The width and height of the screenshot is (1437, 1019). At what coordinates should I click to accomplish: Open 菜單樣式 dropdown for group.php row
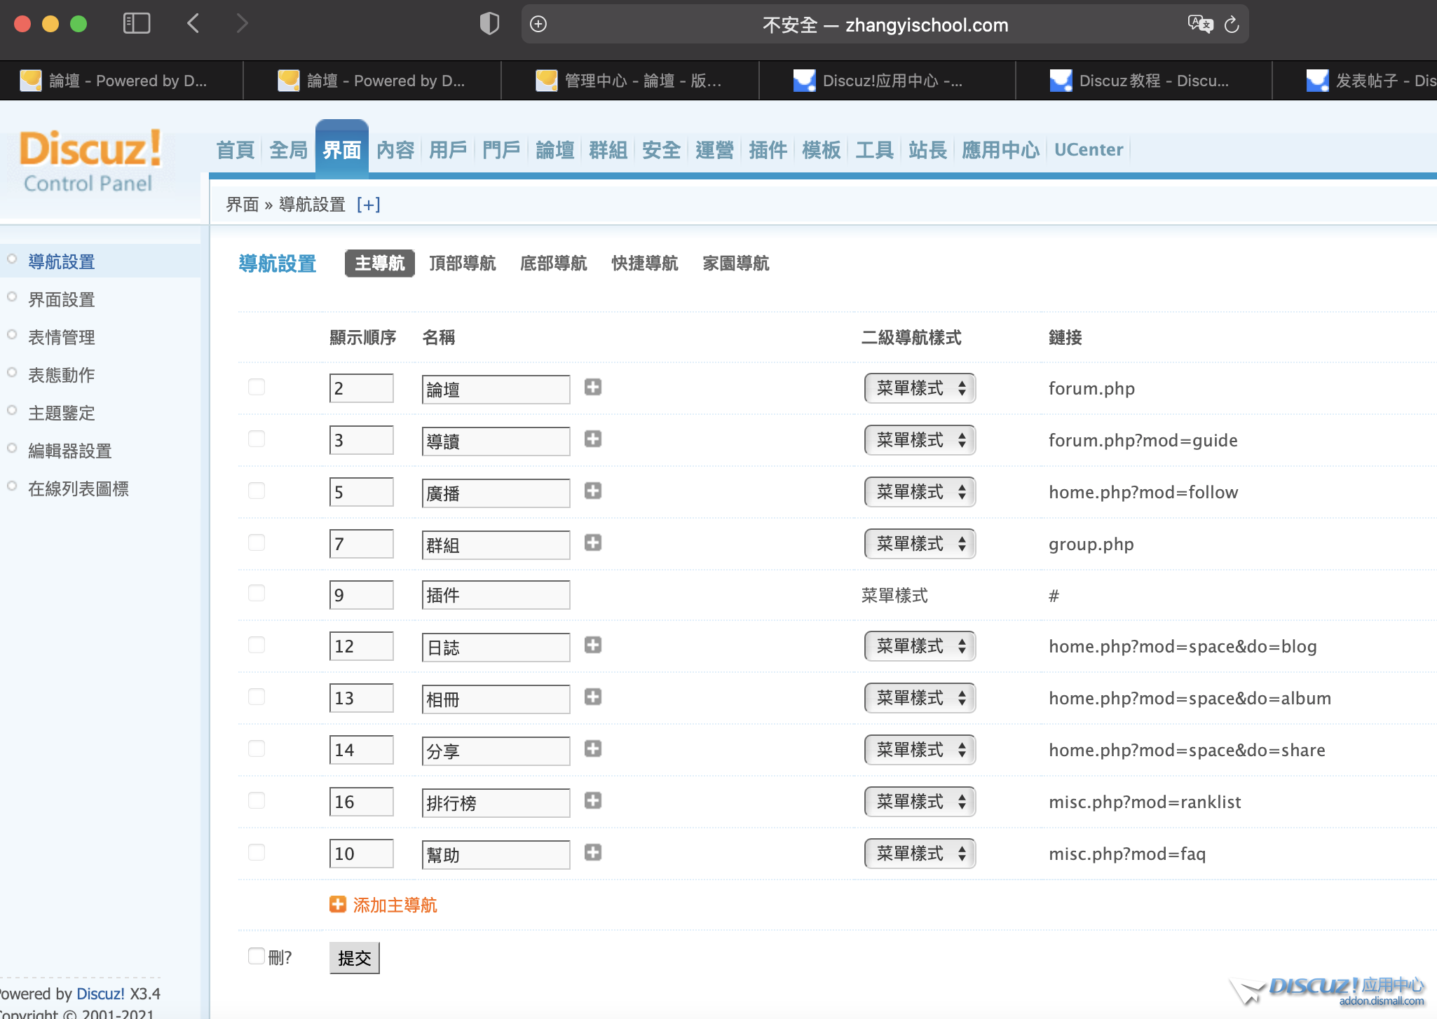tap(920, 544)
